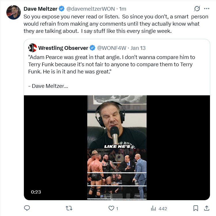This screenshot has height=216, width=216.
Task: Like the post with heart icon
Action: point(111,208)
